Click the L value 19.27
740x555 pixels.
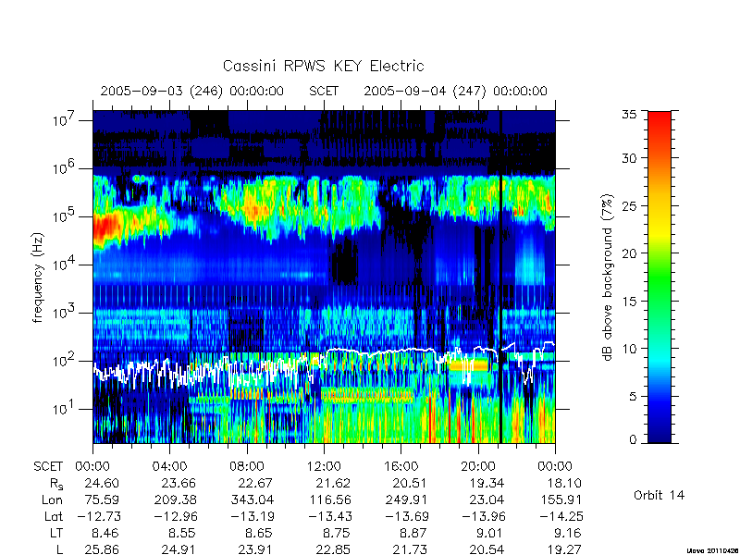tap(564, 549)
